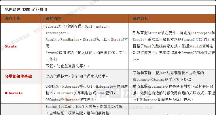Click the line starting '重点掌握Hibernate多种关联映射技巧'
The image size is (216, 115).
coord(173,87)
